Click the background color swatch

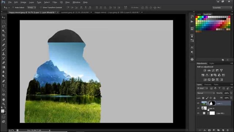[5, 113]
